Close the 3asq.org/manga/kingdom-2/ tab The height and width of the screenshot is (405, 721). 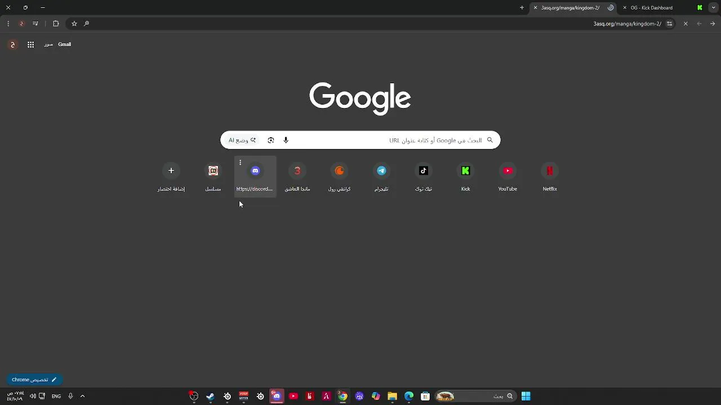pyautogui.click(x=535, y=8)
